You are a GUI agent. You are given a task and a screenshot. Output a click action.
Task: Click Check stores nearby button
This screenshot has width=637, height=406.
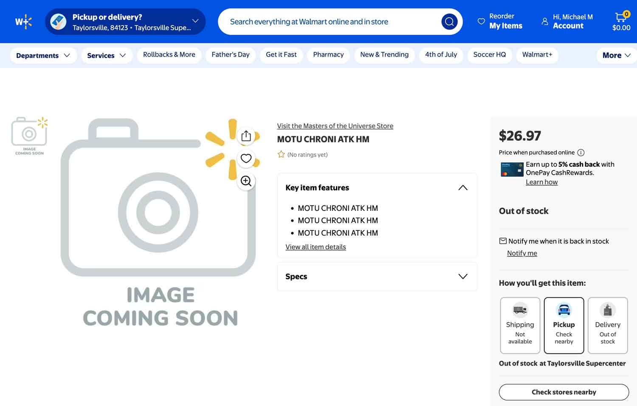(x=564, y=392)
